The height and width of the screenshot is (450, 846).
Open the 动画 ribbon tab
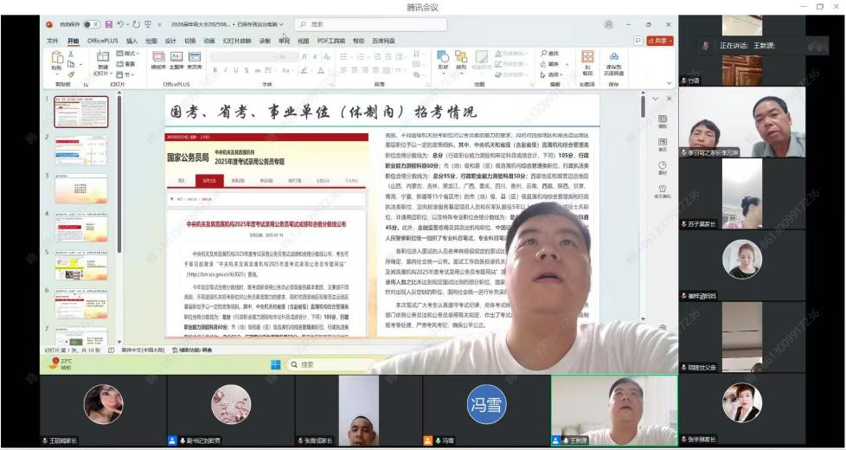tap(208, 41)
